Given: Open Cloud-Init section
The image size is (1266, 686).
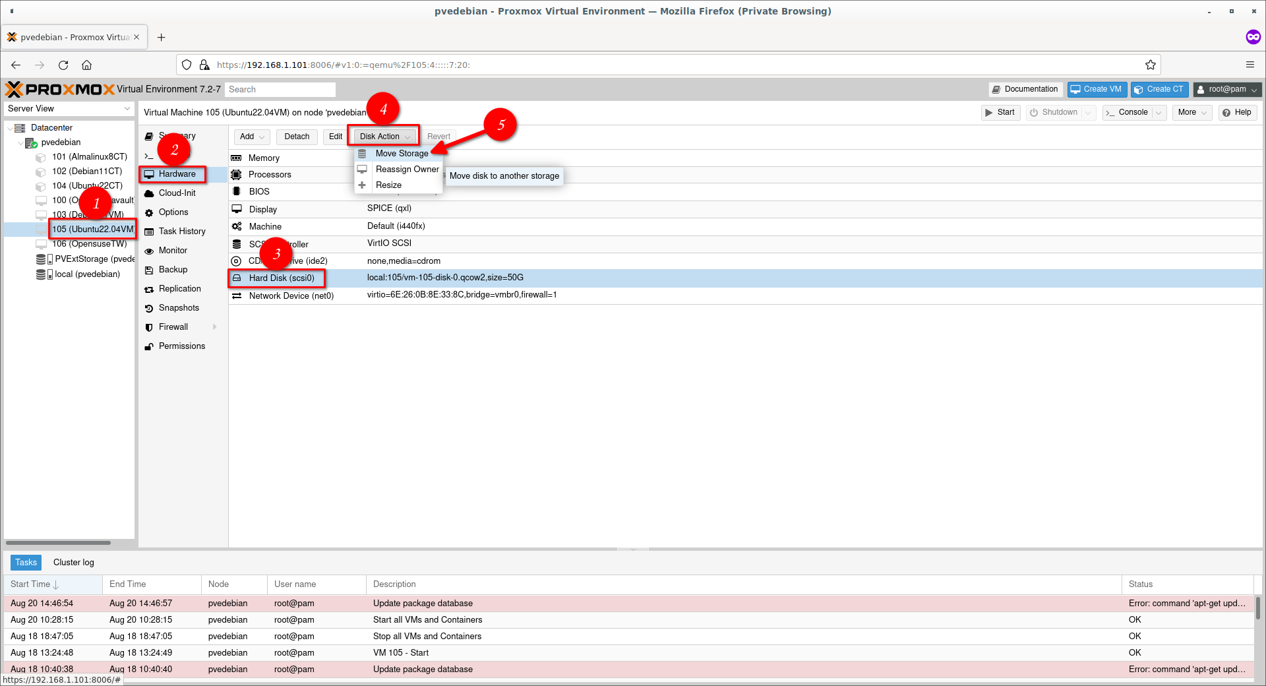Looking at the screenshot, I should [177, 193].
